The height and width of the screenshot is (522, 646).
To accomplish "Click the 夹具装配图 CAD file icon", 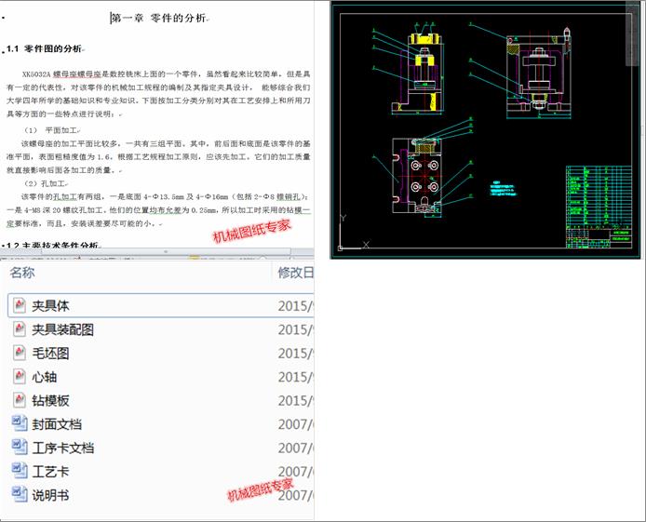I will [x=20, y=329].
